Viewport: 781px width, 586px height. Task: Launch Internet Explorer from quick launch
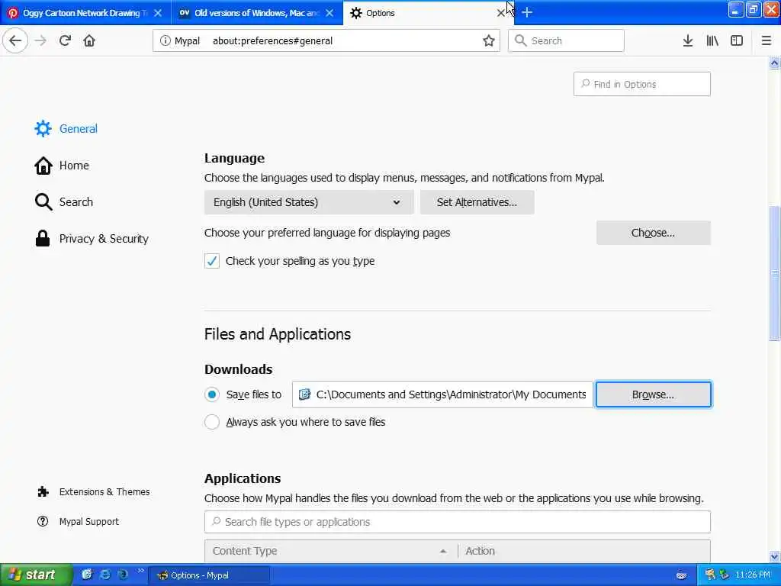(105, 575)
